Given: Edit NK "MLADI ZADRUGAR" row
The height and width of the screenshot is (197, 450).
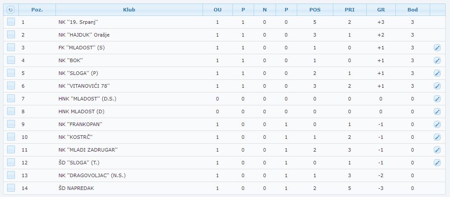Looking at the screenshot, I should [437, 150].
